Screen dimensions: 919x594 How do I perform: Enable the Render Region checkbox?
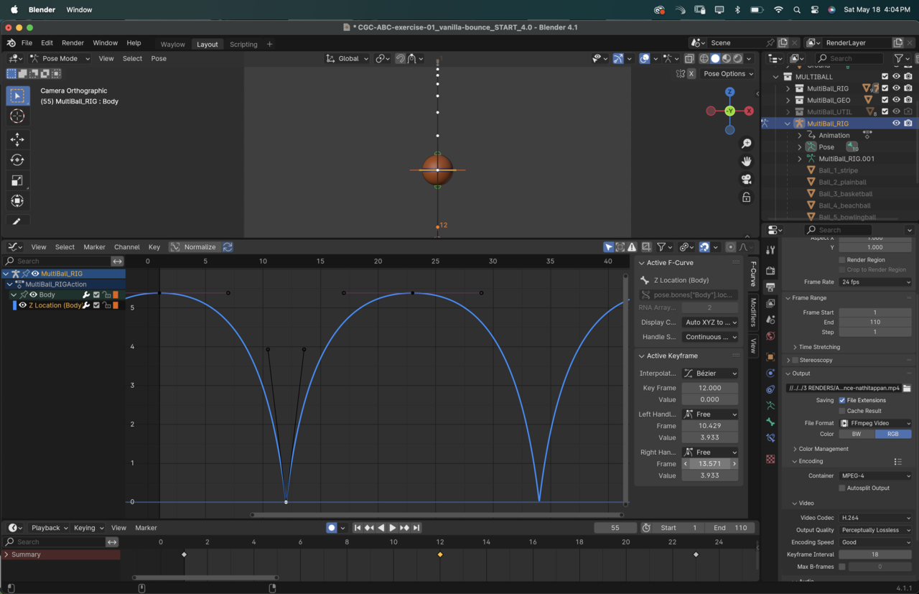(842, 260)
